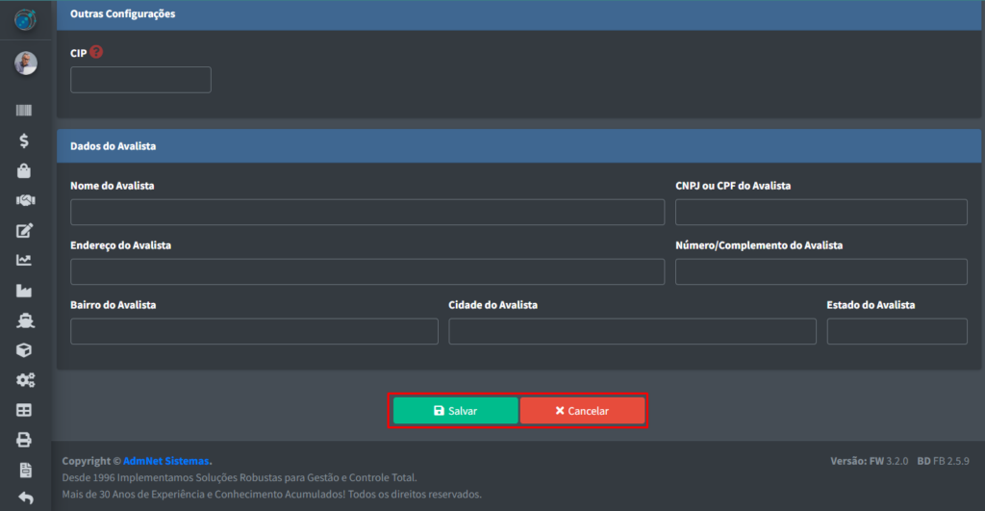Click the edit pencil sidebar icon

(x=25, y=231)
